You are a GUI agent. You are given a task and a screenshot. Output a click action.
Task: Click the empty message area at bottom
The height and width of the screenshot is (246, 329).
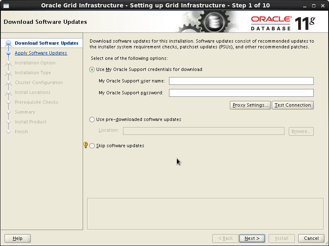tap(205, 214)
